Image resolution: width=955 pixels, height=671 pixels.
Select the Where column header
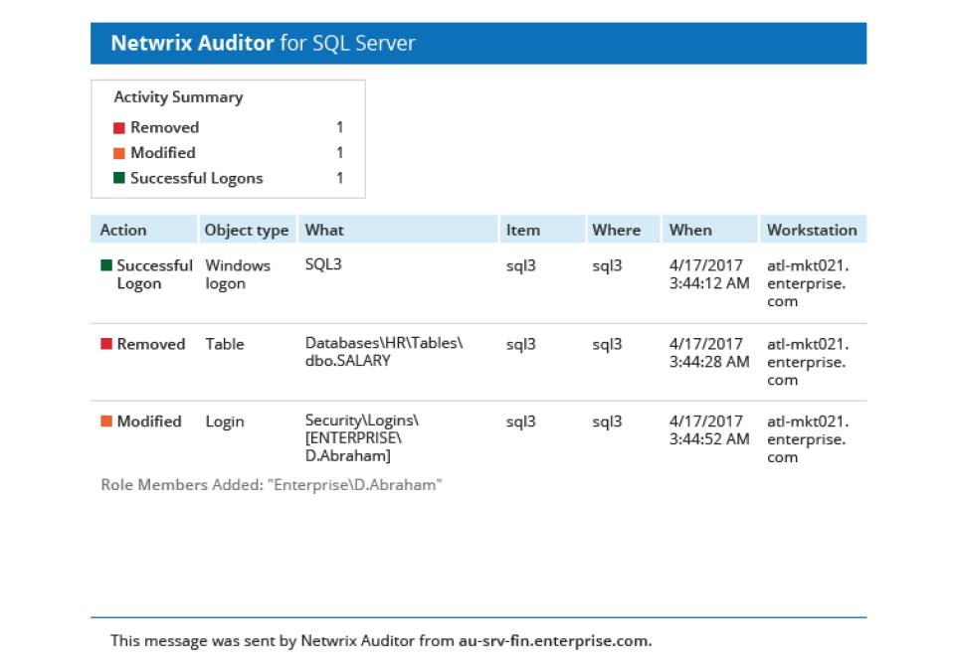pos(624,230)
